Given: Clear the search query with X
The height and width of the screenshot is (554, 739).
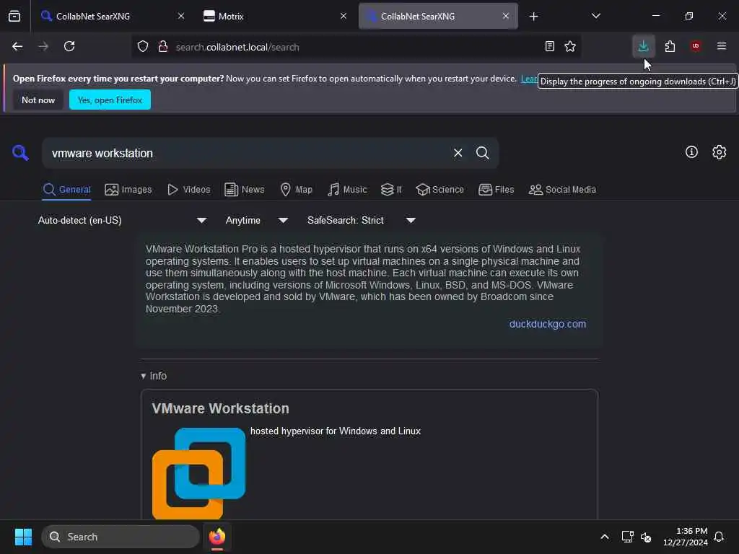Looking at the screenshot, I should point(458,153).
